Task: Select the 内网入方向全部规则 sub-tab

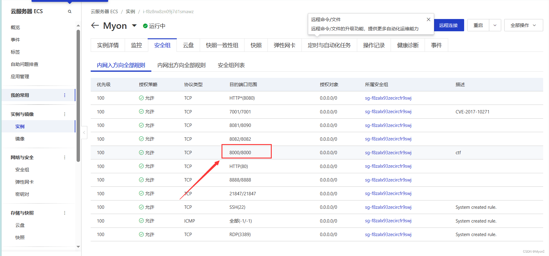Action: click(121, 65)
